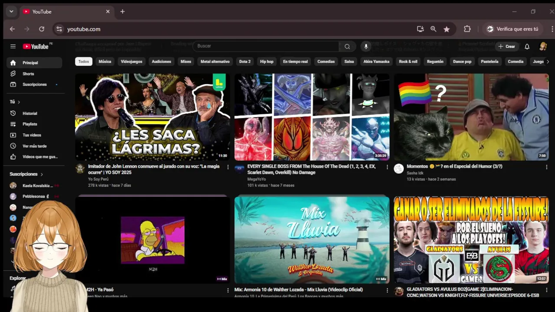This screenshot has height=312, width=555.
Task: Select the Hip hop filter chip
Action: pos(267,62)
